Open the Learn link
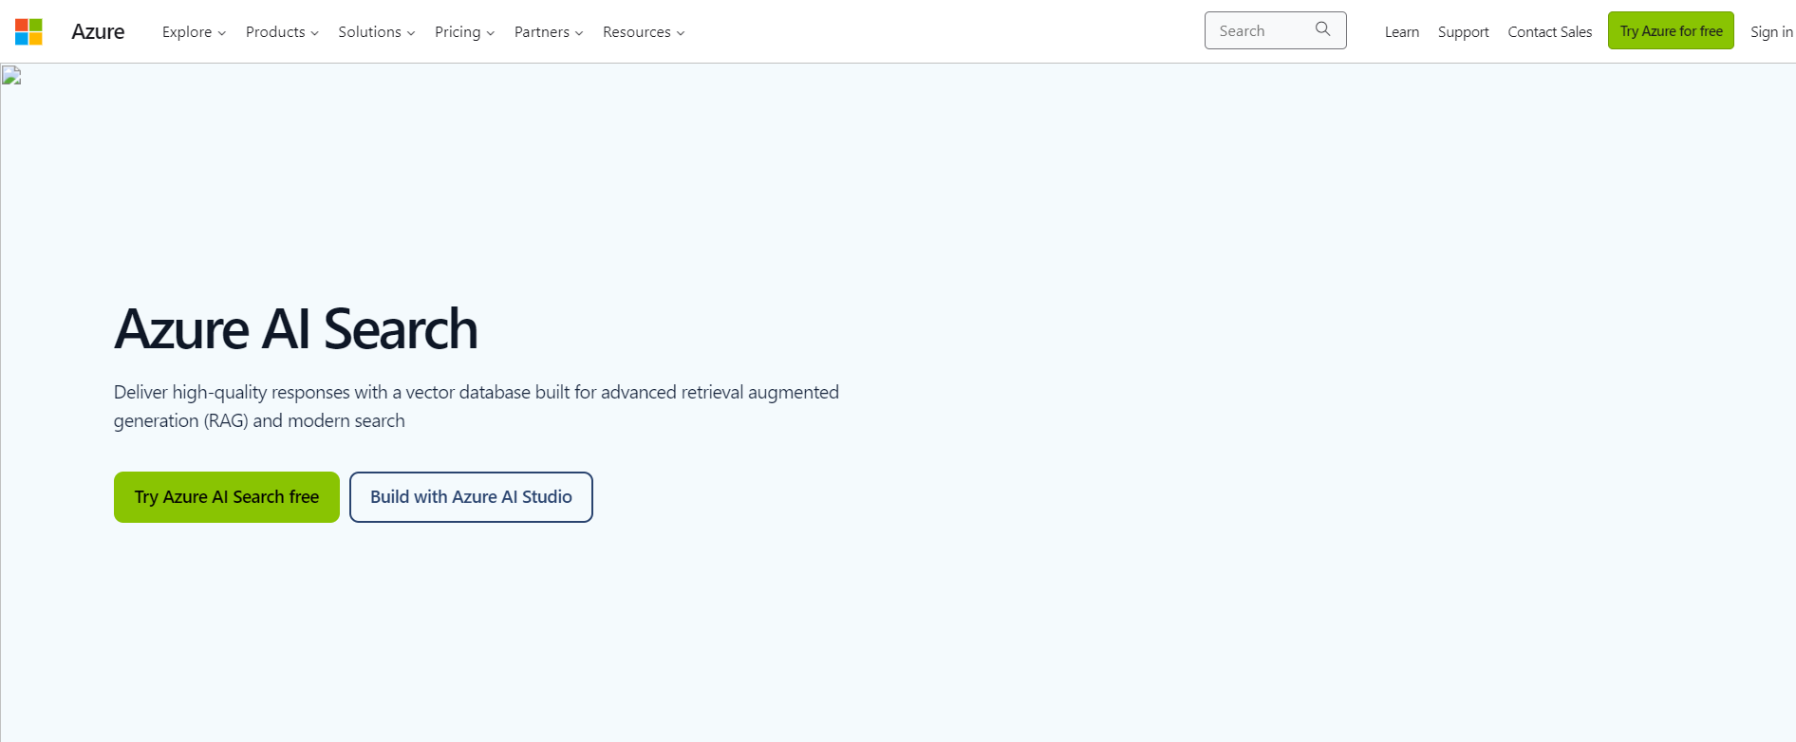Screen dimensions: 1796x742 (x=1401, y=32)
